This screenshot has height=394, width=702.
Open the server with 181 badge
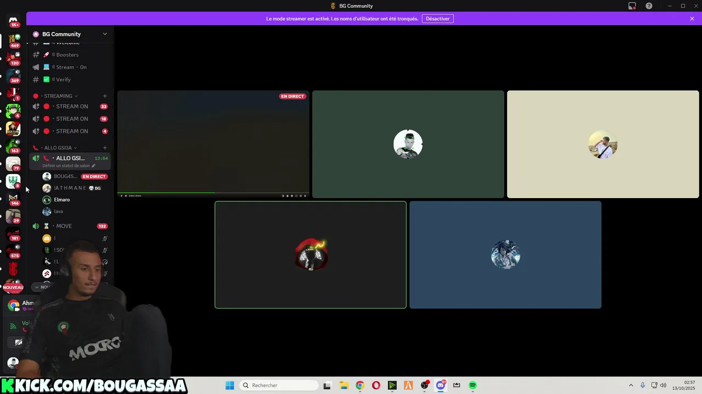coord(13,233)
